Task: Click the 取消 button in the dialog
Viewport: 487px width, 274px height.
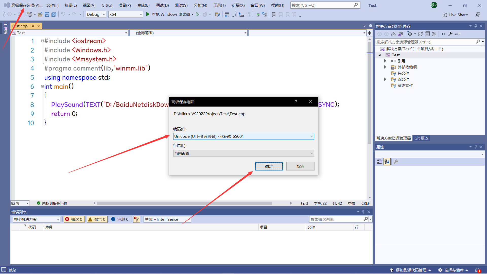Action: click(x=300, y=166)
